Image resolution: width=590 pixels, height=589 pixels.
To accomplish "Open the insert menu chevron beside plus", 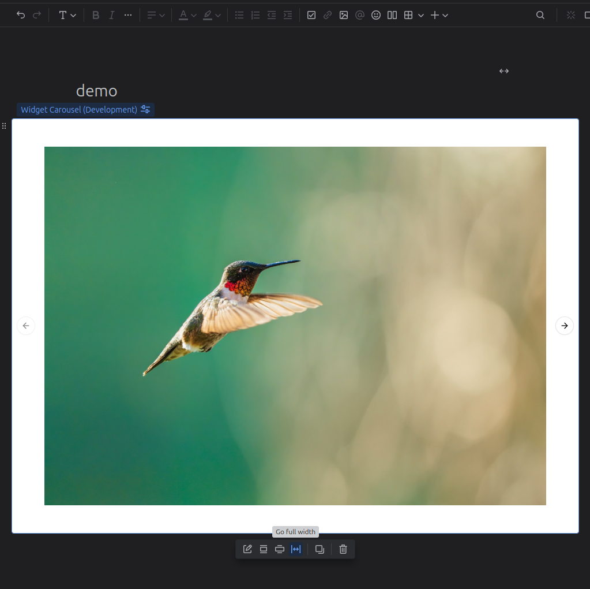I will click(x=445, y=16).
